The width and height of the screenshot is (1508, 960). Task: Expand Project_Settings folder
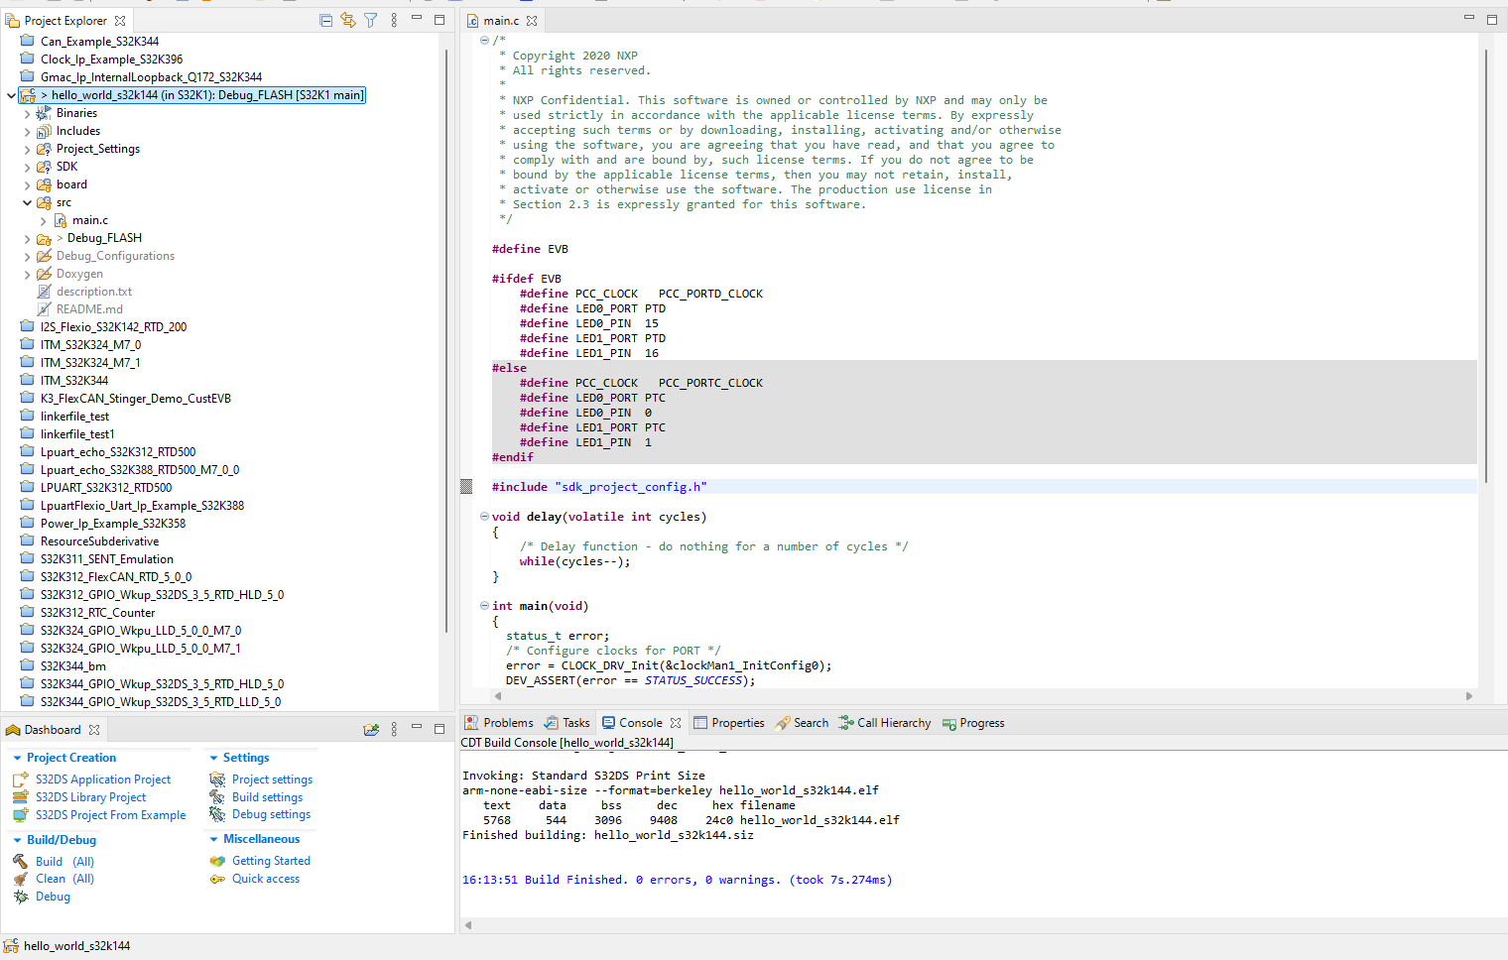[27, 149]
